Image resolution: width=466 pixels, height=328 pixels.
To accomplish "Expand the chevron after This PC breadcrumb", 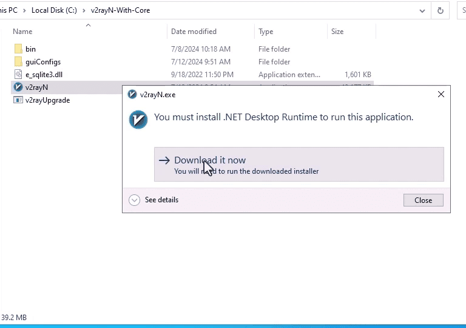I will coord(25,10).
